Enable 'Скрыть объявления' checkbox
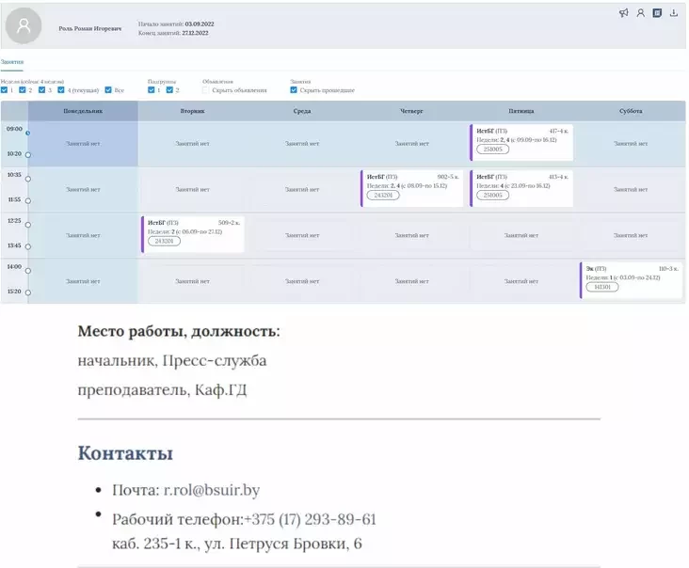Viewport: 689px width, 568px height. [206, 90]
